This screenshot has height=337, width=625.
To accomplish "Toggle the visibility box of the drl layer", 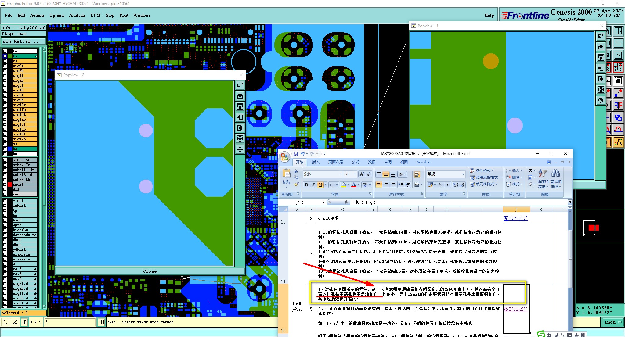I will pyautogui.click(x=5, y=189).
